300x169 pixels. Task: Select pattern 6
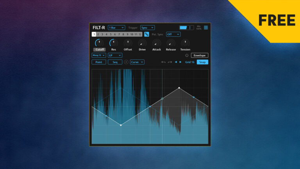click(x=115, y=34)
